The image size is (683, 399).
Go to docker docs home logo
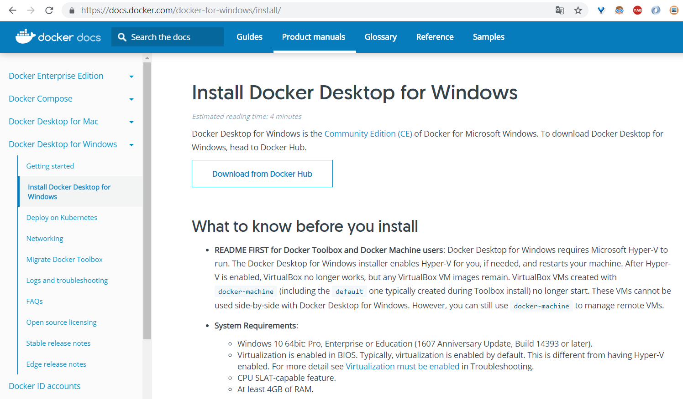[x=58, y=36]
